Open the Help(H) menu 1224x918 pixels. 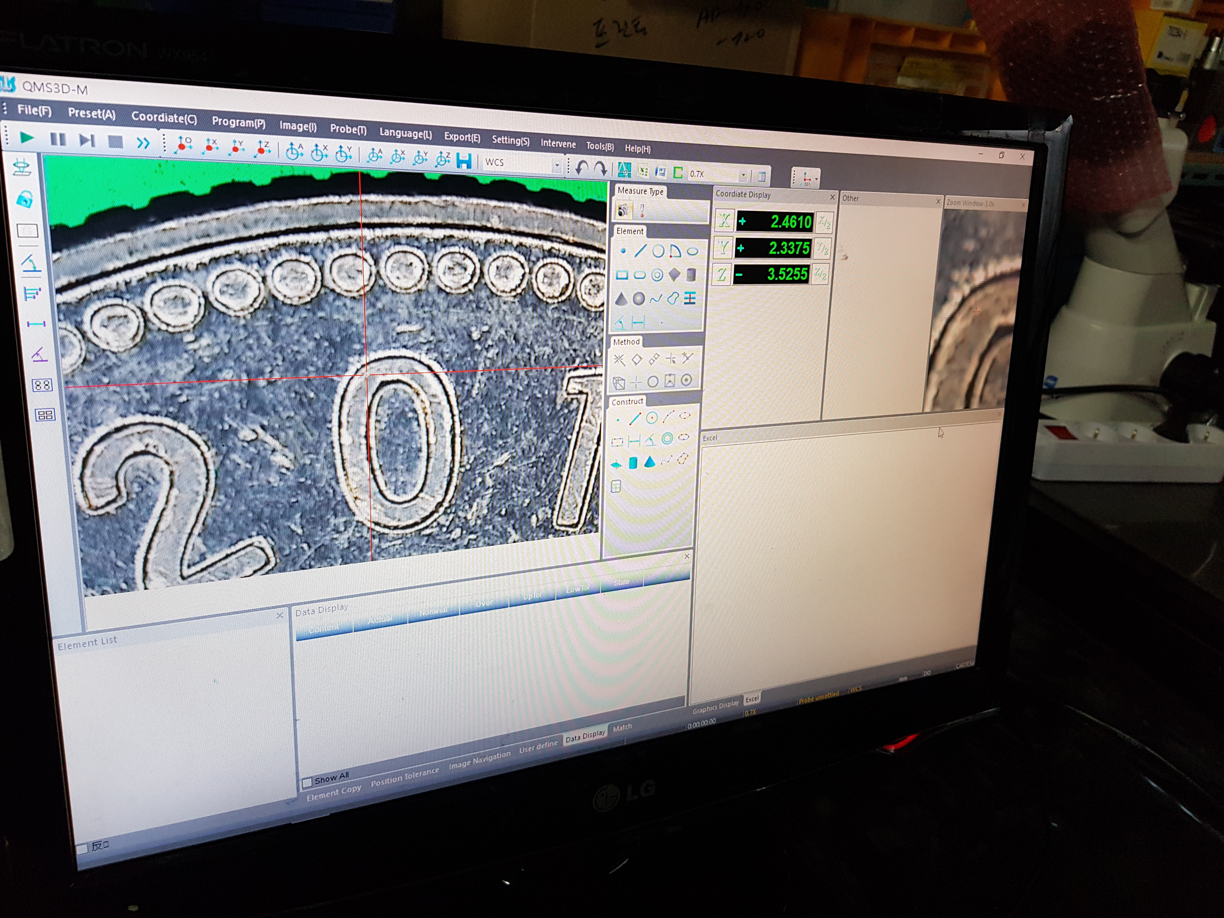click(x=637, y=148)
